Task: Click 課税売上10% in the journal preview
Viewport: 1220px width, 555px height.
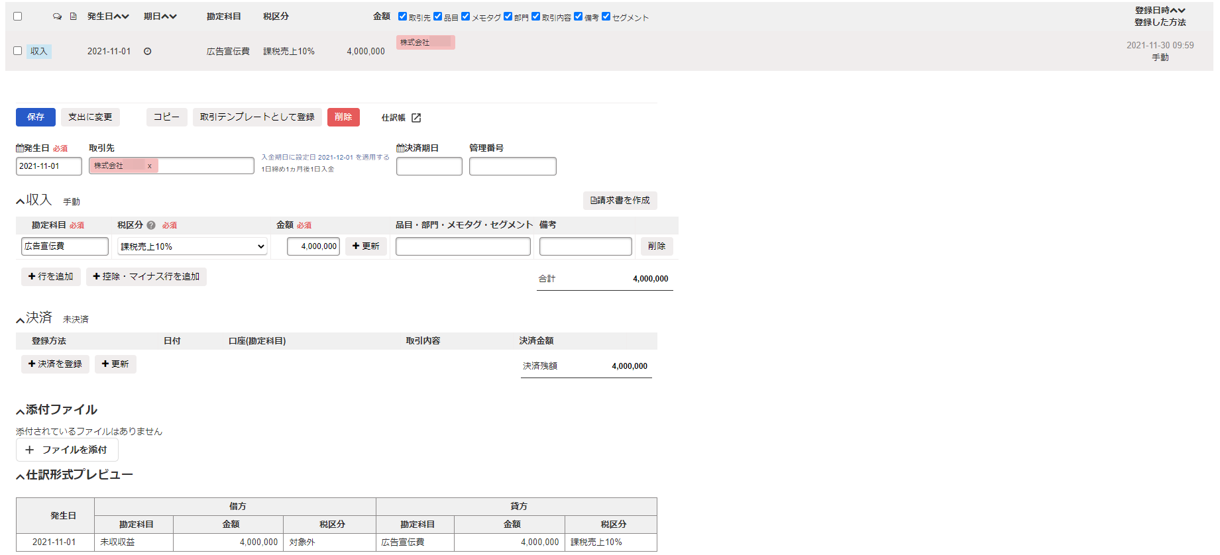Action: pyautogui.click(x=596, y=542)
